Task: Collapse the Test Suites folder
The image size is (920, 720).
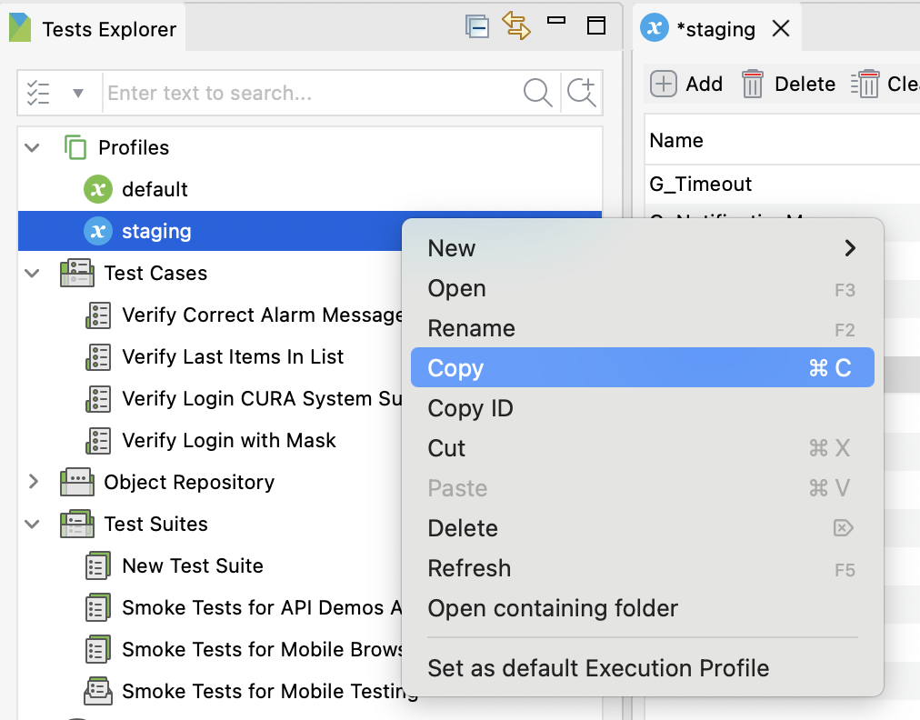Action: [x=32, y=524]
